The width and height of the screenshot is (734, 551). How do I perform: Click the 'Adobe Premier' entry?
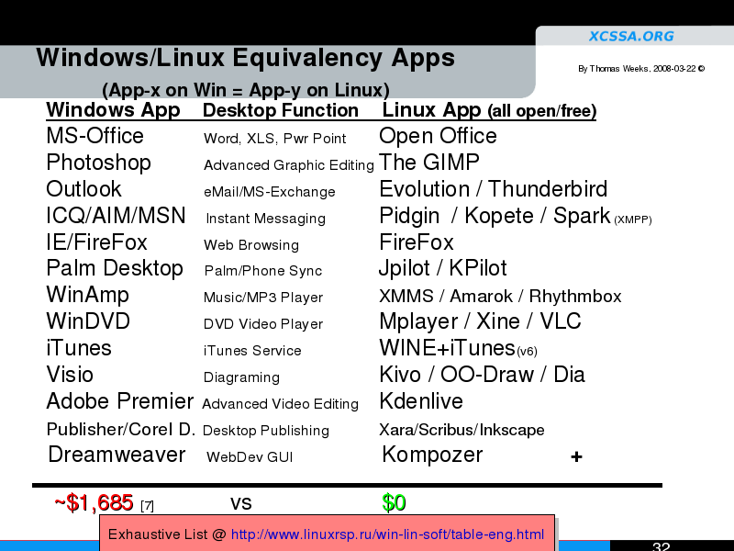tap(120, 401)
